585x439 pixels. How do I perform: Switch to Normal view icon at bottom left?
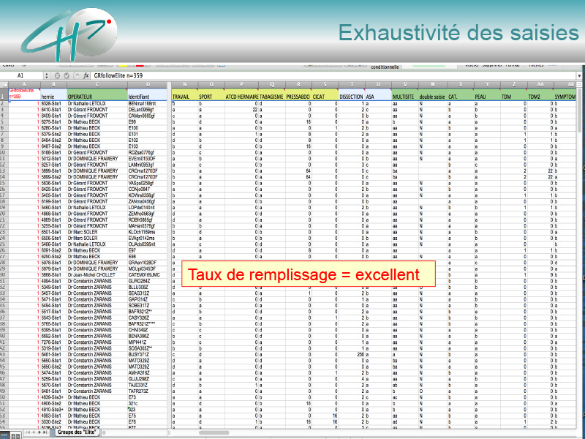point(4,436)
